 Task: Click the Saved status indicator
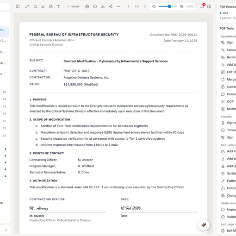tap(73, 6)
